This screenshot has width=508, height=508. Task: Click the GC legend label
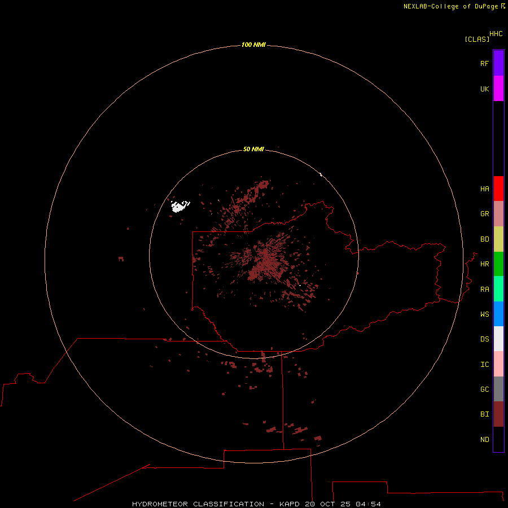tap(484, 389)
